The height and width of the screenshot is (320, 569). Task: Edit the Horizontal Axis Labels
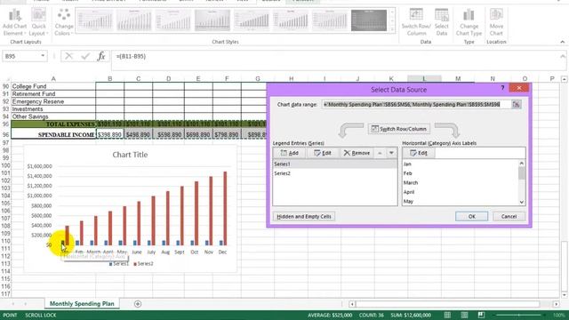coord(419,153)
